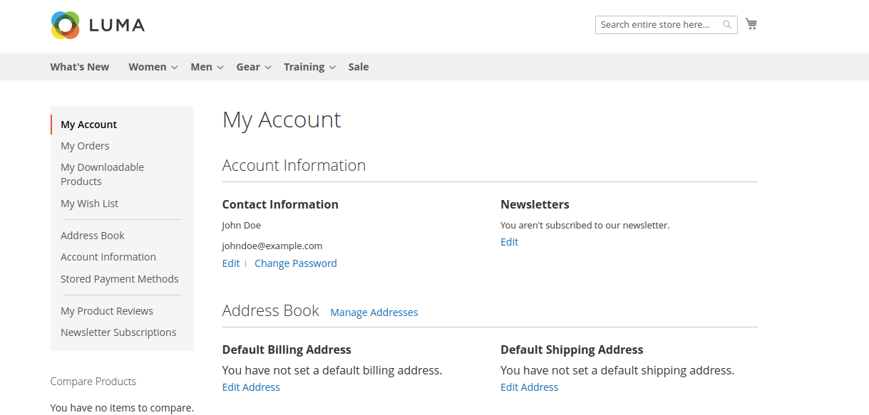Go to My Wish List
The height and width of the screenshot is (415, 869).
tap(89, 203)
